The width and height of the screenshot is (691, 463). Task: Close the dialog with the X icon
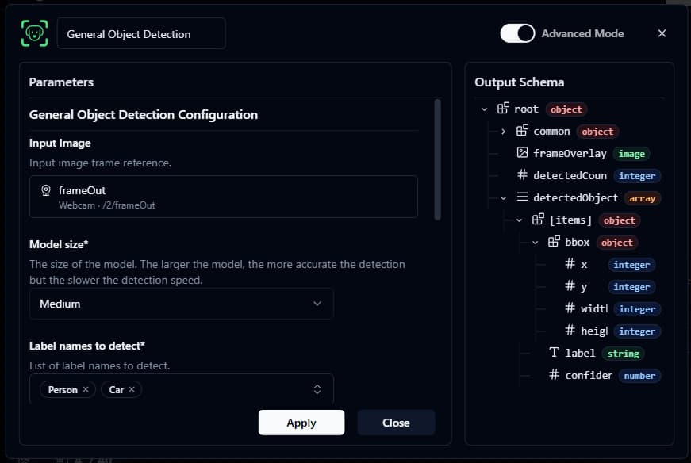[x=662, y=33]
